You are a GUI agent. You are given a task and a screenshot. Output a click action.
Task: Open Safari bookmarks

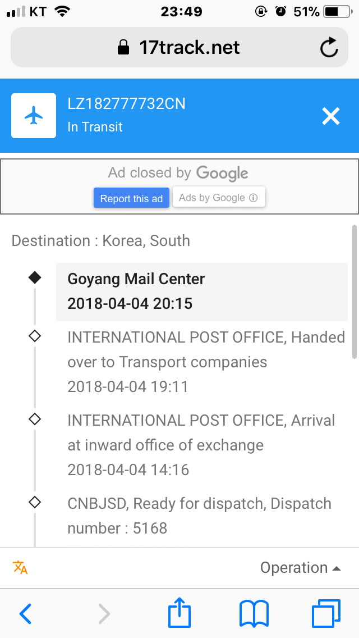click(x=254, y=613)
